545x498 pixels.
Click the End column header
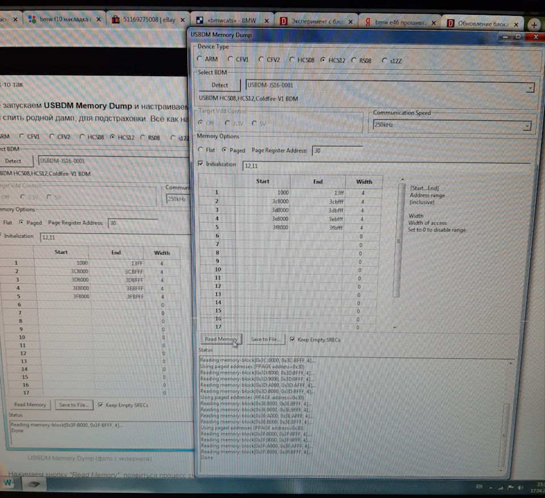tap(318, 182)
